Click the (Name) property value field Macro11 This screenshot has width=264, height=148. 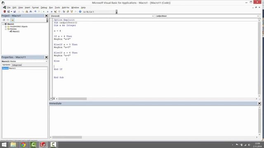(28, 68)
